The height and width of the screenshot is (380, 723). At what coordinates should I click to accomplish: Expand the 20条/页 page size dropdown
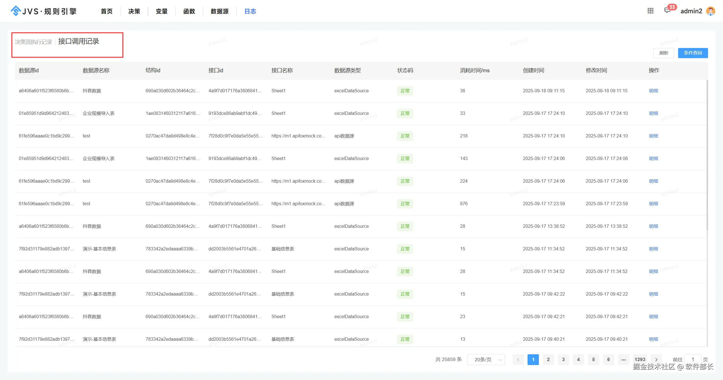tap(486, 359)
